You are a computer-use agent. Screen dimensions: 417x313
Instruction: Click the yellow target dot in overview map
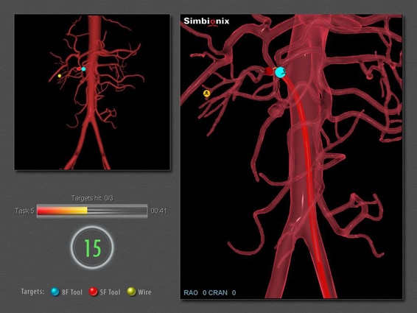click(x=60, y=76)
